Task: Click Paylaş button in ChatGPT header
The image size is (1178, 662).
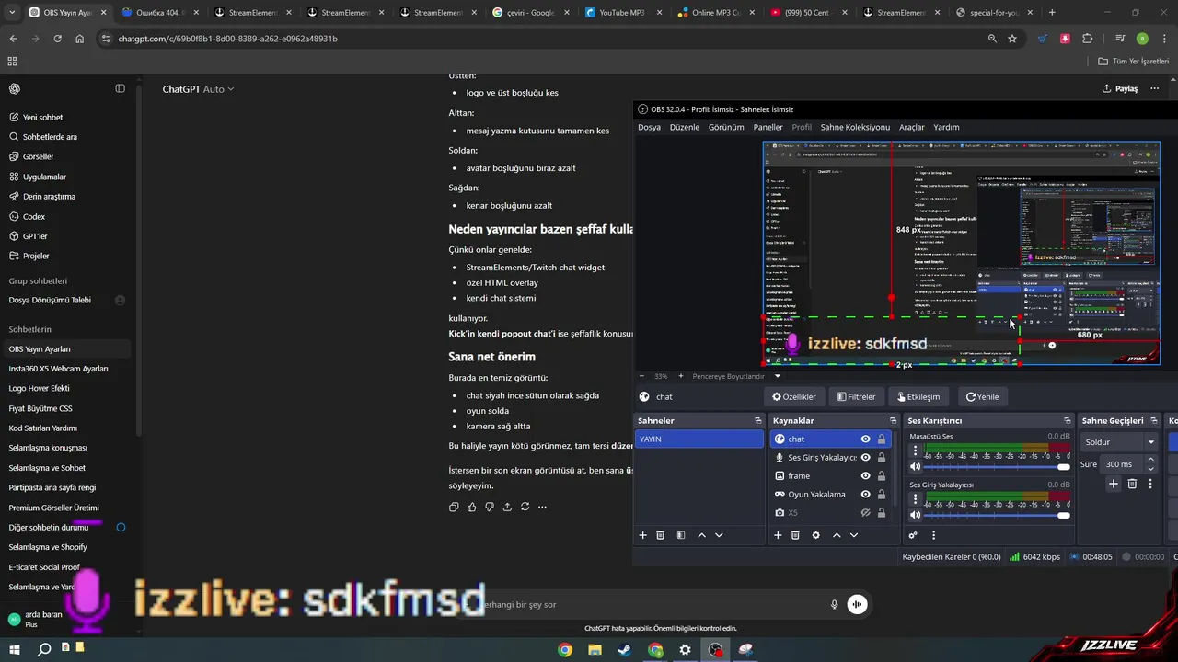Action: tap(1120, 88)
